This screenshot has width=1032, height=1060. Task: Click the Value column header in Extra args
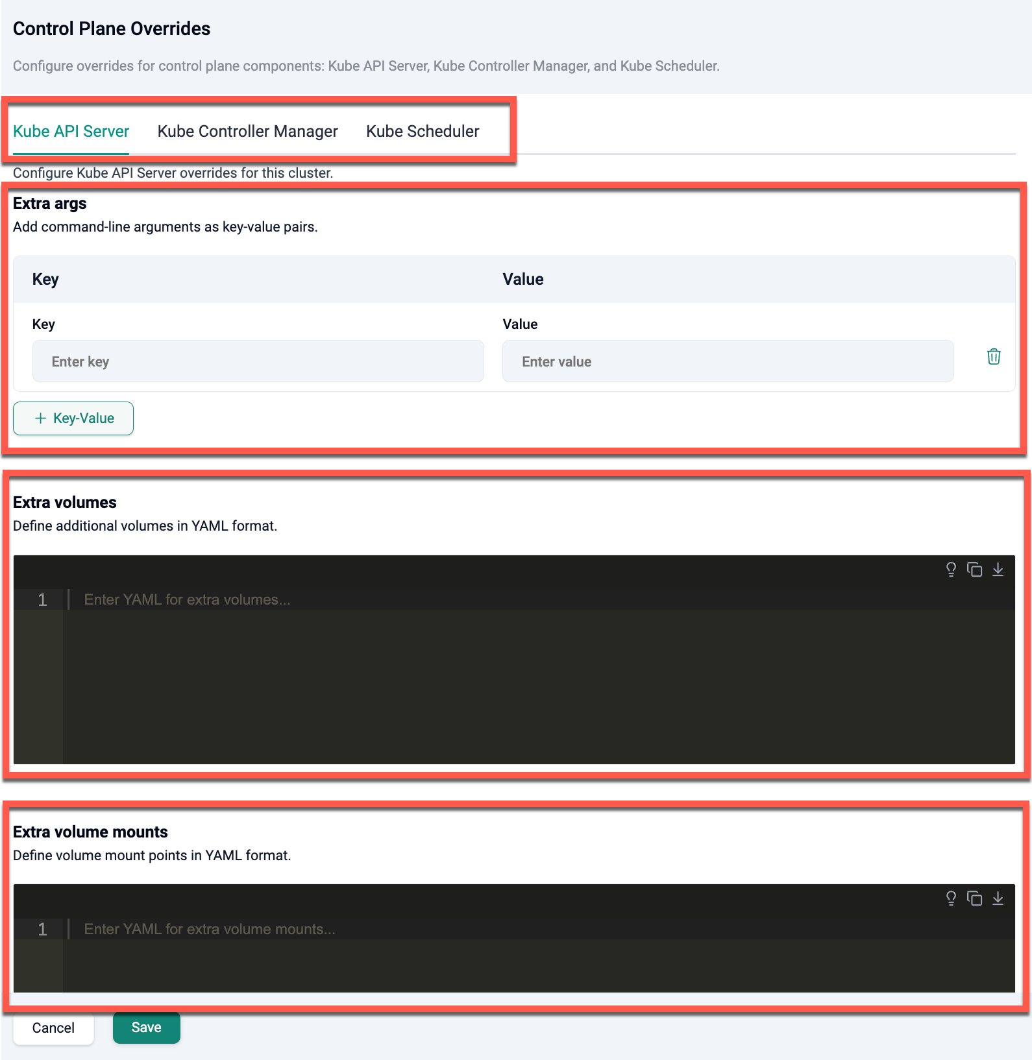coord(523,280)
